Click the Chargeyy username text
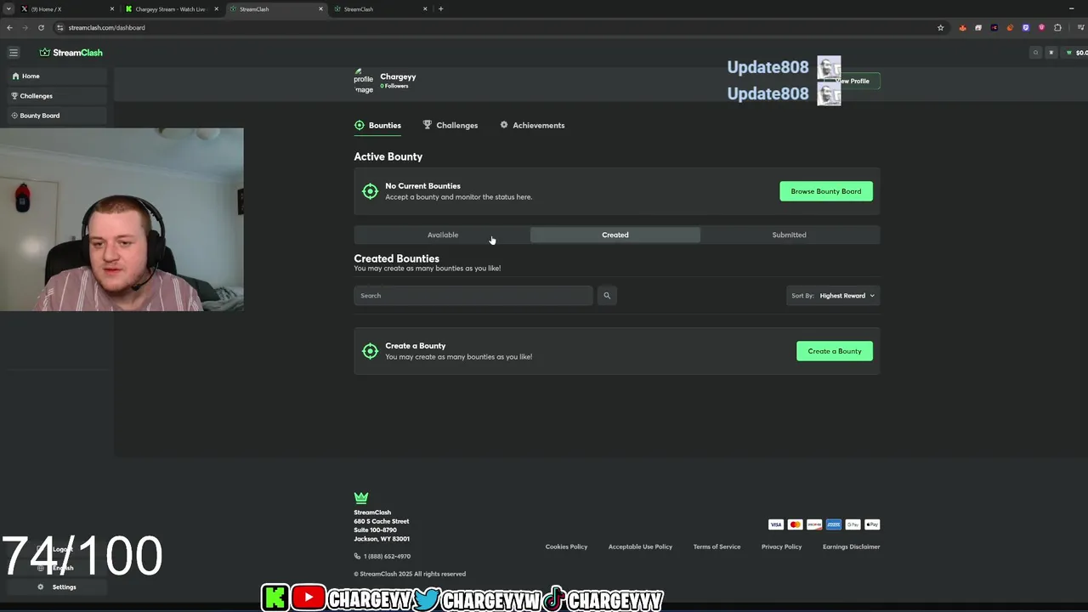This screenshot has height=612, width=1088. pyautogui.click(x=398, y=76)
